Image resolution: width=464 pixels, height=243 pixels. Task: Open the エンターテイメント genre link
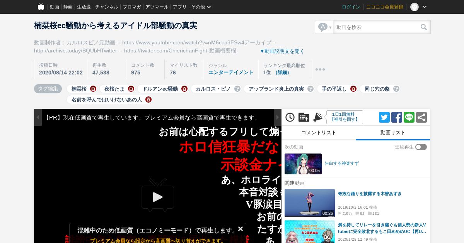pos(231,73)
